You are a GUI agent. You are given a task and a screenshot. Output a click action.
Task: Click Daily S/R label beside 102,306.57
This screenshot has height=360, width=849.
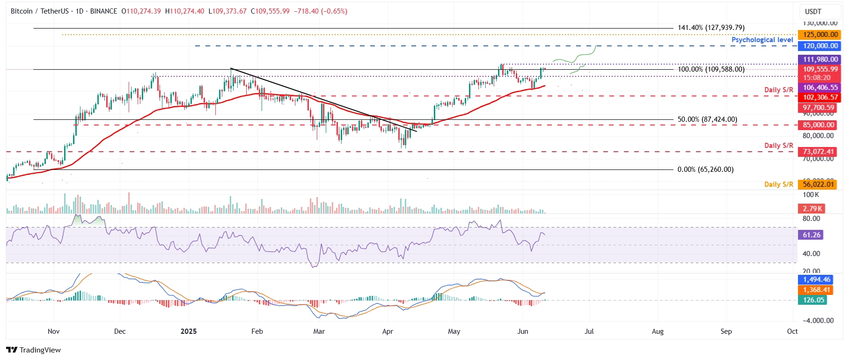pyautogui.click(x=778, y=90)
